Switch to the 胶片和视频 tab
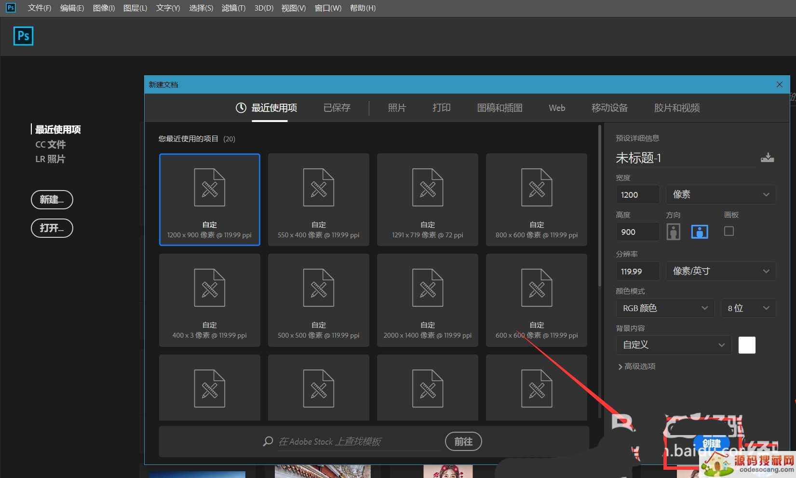 [677, 108]
